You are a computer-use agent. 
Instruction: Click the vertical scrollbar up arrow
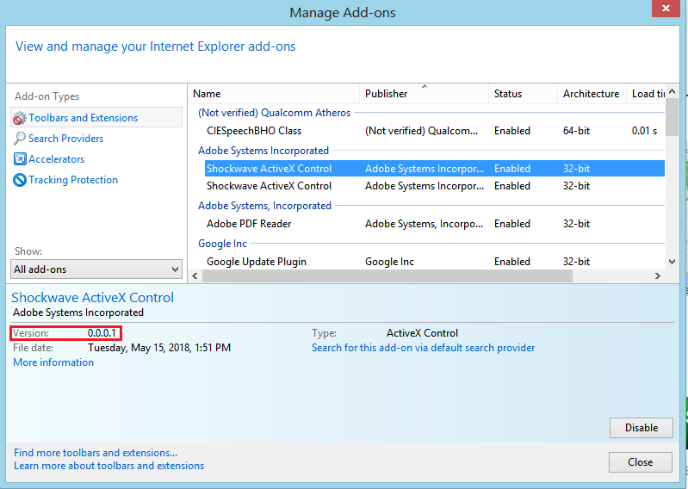click(x=673, y=92)
